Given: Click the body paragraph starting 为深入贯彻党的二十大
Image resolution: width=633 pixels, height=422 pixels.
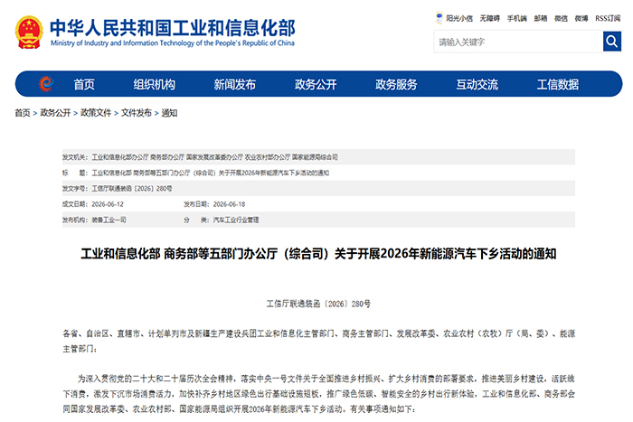Looking at the screenshot, I should 318,394.
